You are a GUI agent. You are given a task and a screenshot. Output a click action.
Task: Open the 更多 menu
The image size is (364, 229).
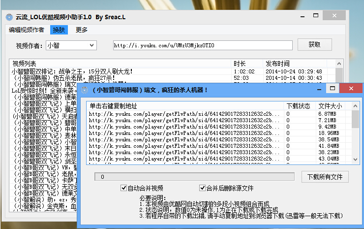click(82, 30)
